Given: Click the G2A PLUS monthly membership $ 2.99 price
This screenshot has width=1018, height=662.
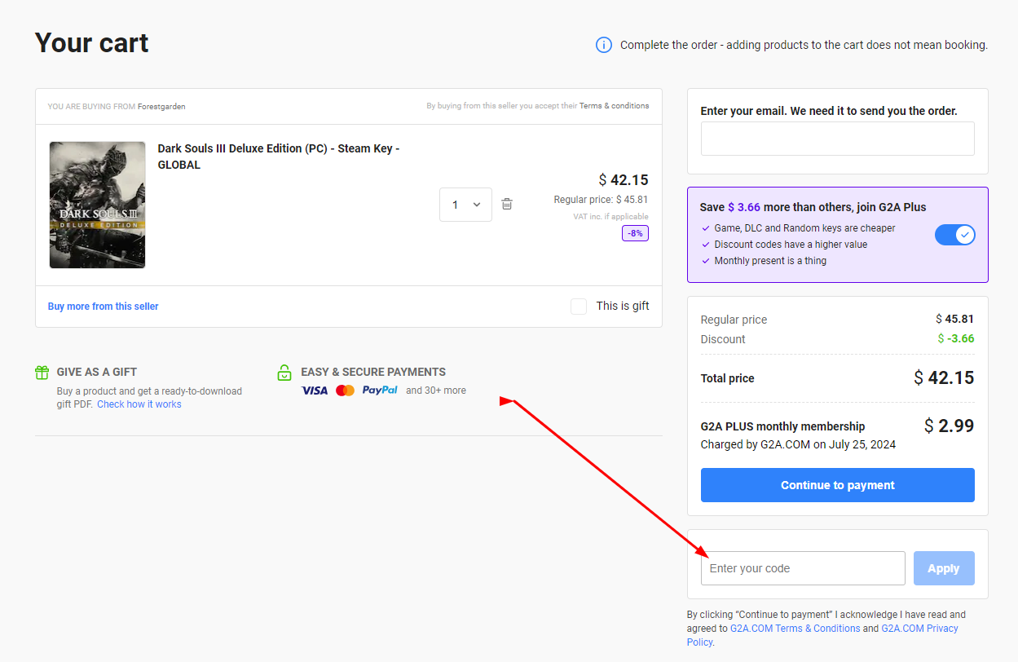Looking at the screenshot, I should click(949, 426).
